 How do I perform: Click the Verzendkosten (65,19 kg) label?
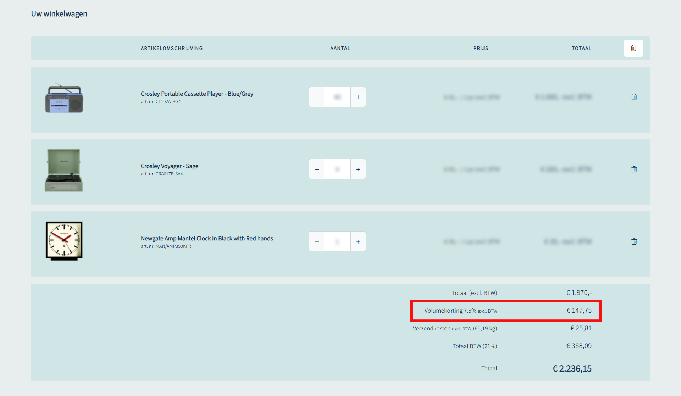pos(455,328)
